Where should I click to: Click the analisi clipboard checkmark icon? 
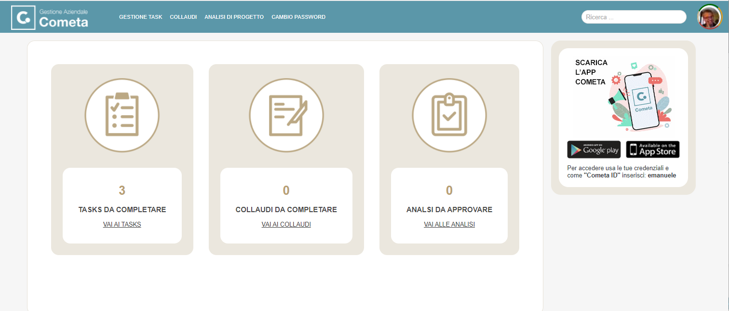click(449, 115)
